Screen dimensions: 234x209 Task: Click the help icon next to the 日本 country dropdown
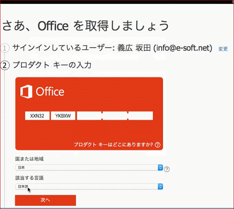click(167, 169)
